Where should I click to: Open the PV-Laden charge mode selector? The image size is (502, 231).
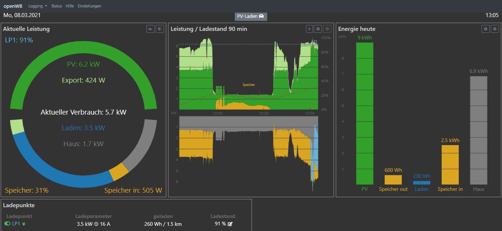pos(251,16)
